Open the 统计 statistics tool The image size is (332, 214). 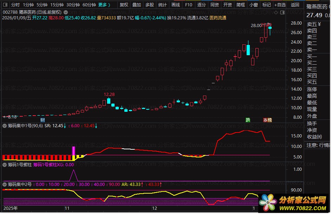pyautogui.click(x=162, y=5)
